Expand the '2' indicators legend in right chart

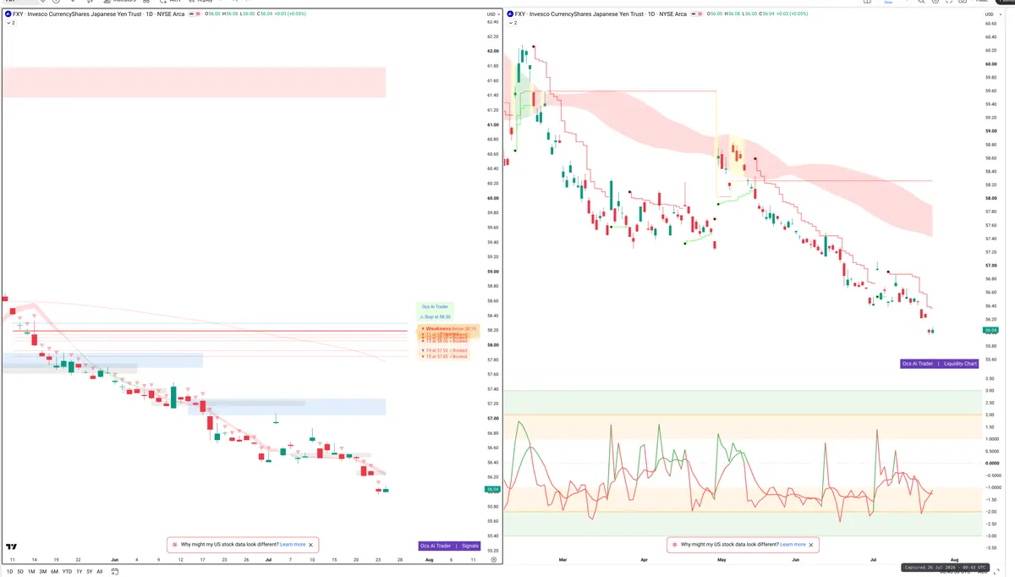[513, 23]
